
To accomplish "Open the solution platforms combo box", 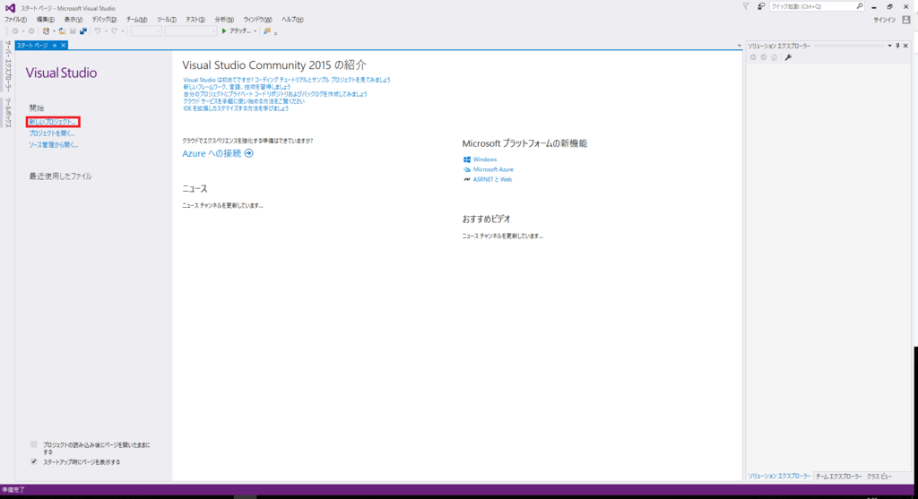I will coord(191,31).
